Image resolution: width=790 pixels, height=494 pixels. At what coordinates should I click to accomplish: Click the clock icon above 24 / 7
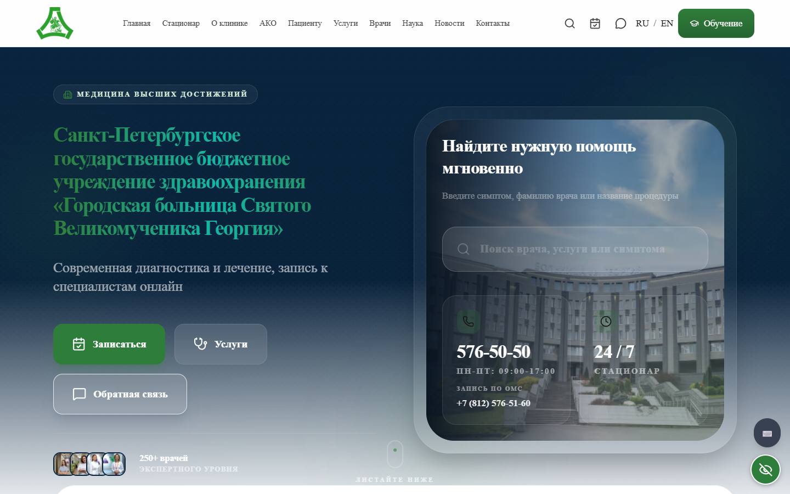pyautogui.click(x=606, y=321)
